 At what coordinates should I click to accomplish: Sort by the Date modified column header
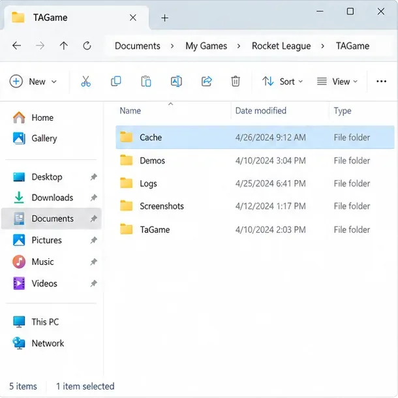coord(261,111)
